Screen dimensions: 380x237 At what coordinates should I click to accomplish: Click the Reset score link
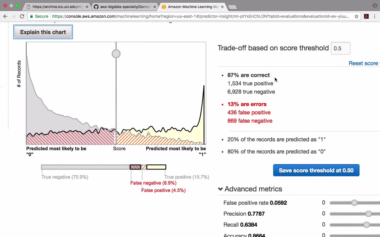(364, 63)
